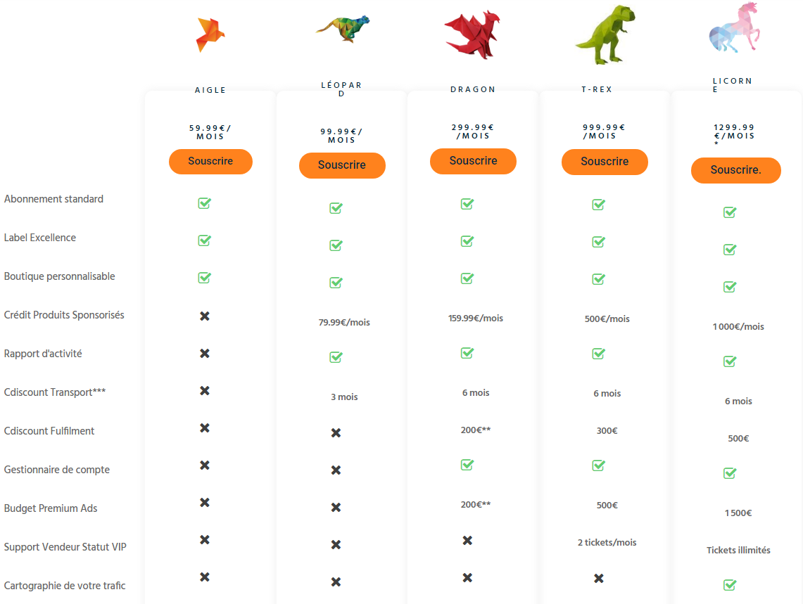Select the red Dragon origami icon
Viewport: 803px width, 604px height.
472,34
